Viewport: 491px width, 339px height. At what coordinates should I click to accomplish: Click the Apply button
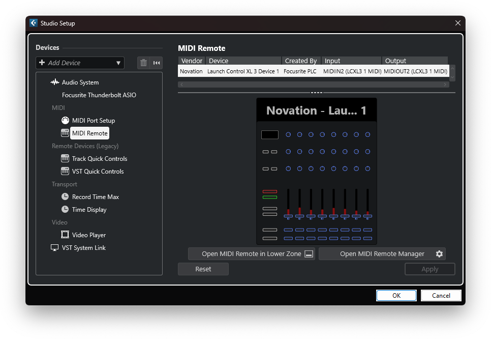[429, 269]
